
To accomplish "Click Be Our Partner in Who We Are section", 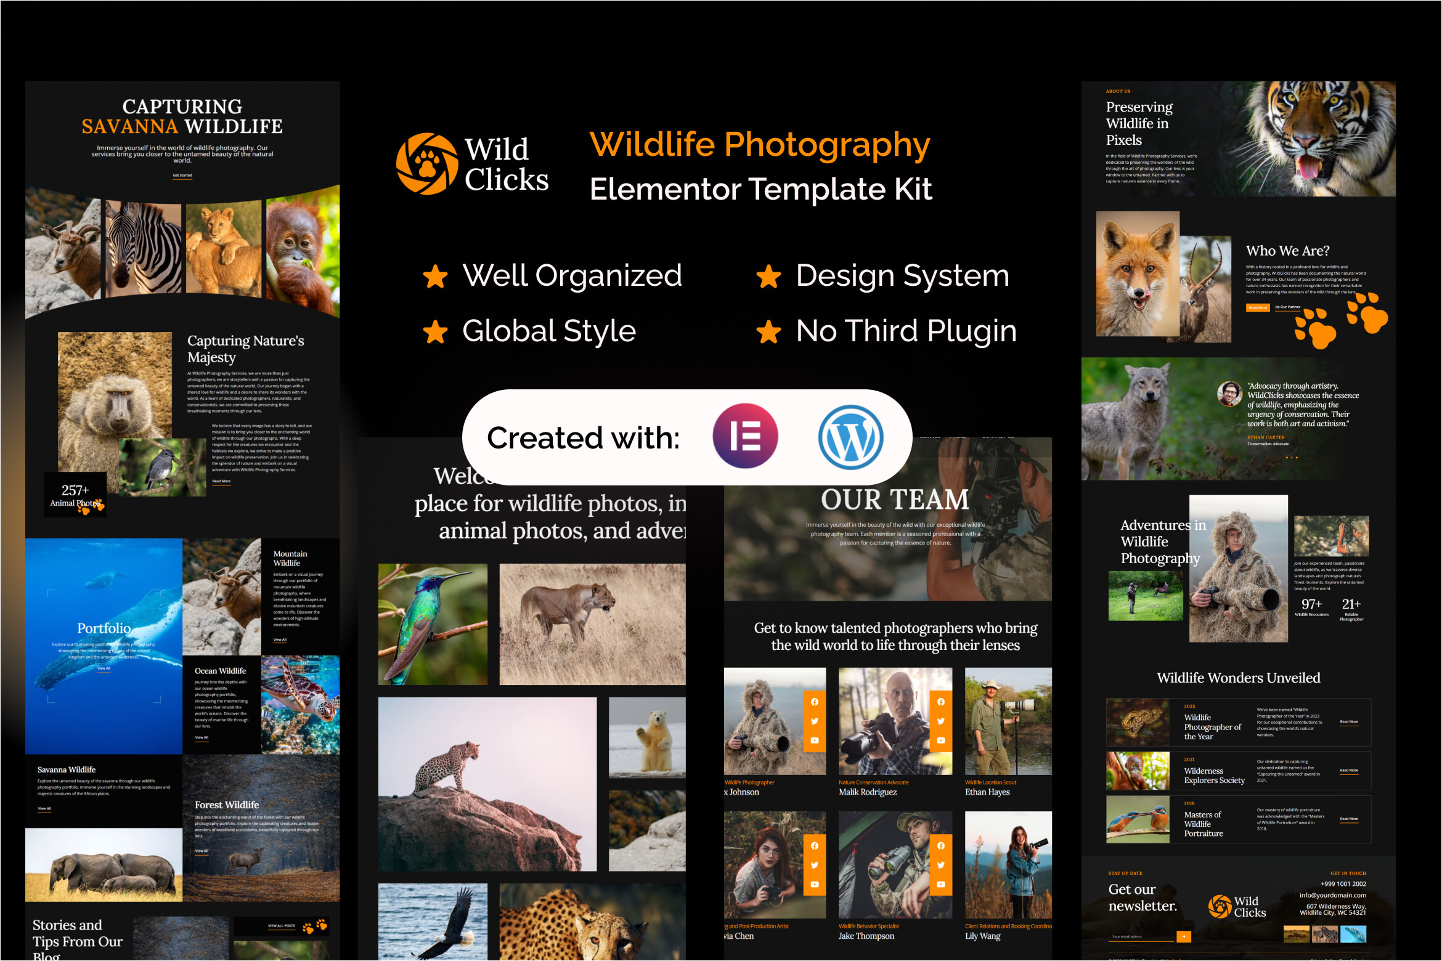I will (x=1288, y=307).
